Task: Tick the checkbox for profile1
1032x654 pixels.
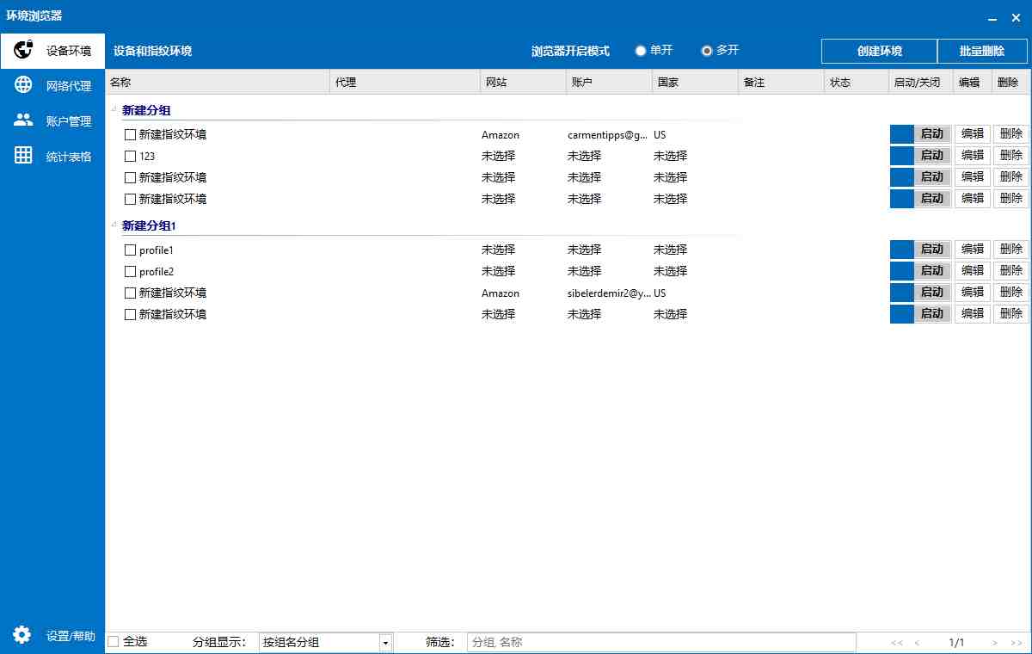Action: [131, 250]
